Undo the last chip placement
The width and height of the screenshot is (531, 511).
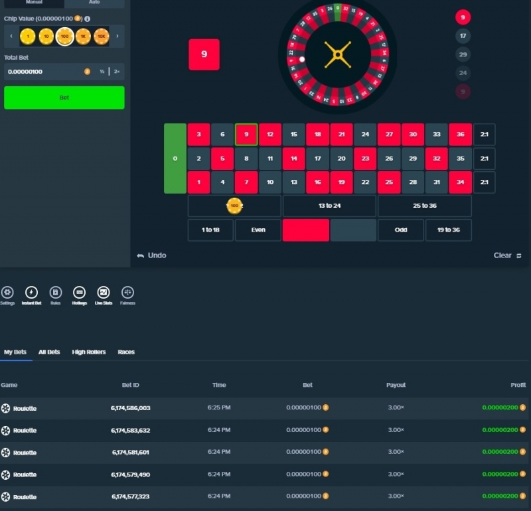(x=152, y=256)
